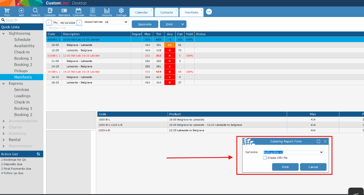
Task: Cancel the Catering Report Form
Action: point(313,167)
